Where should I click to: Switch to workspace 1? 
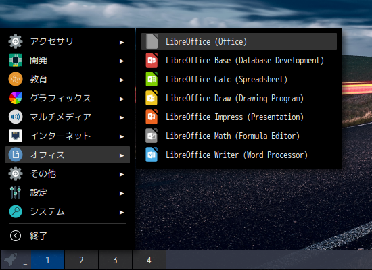click(x=48, y=260)
